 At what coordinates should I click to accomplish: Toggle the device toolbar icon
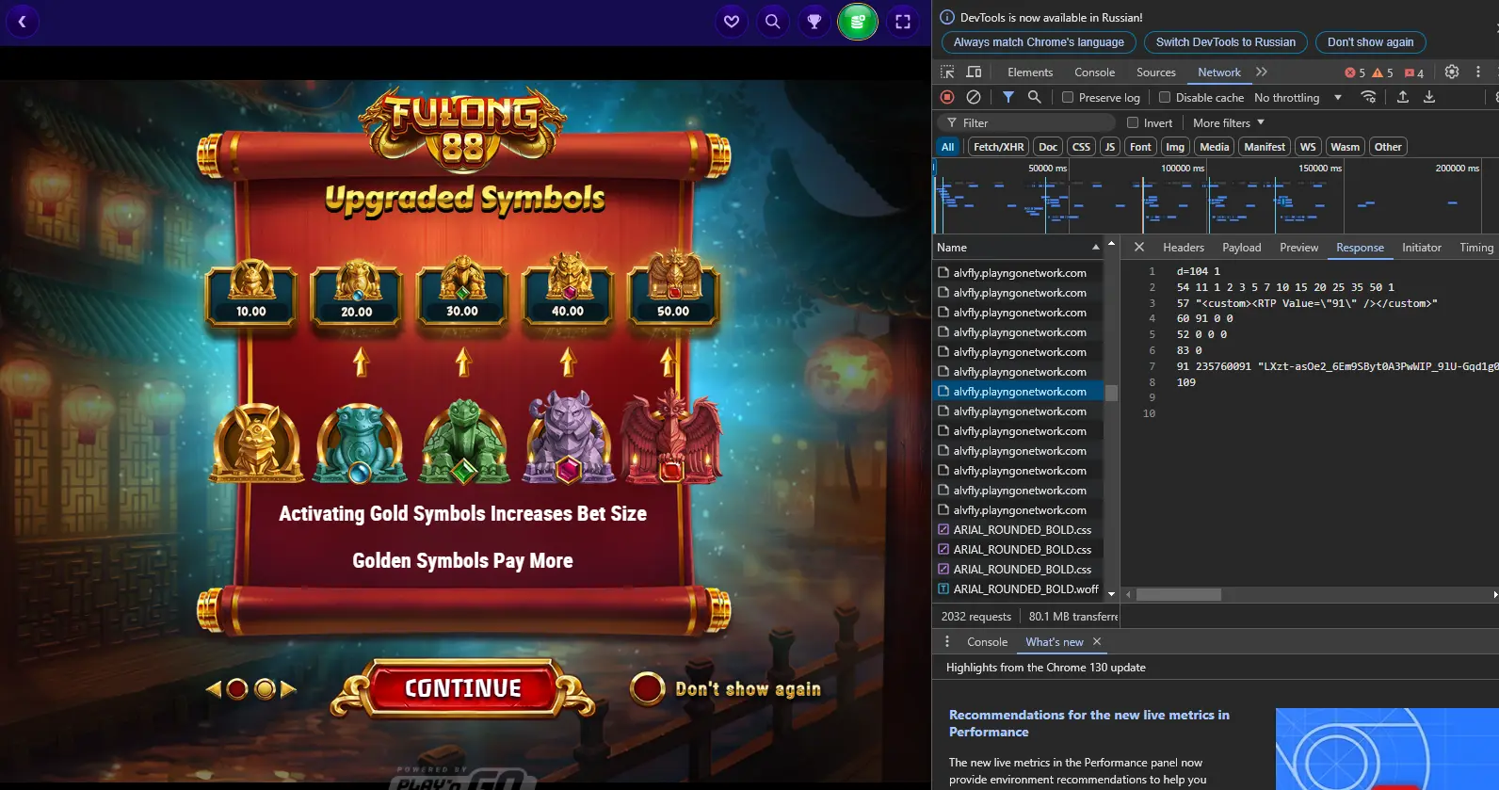[x=974, y=73]
